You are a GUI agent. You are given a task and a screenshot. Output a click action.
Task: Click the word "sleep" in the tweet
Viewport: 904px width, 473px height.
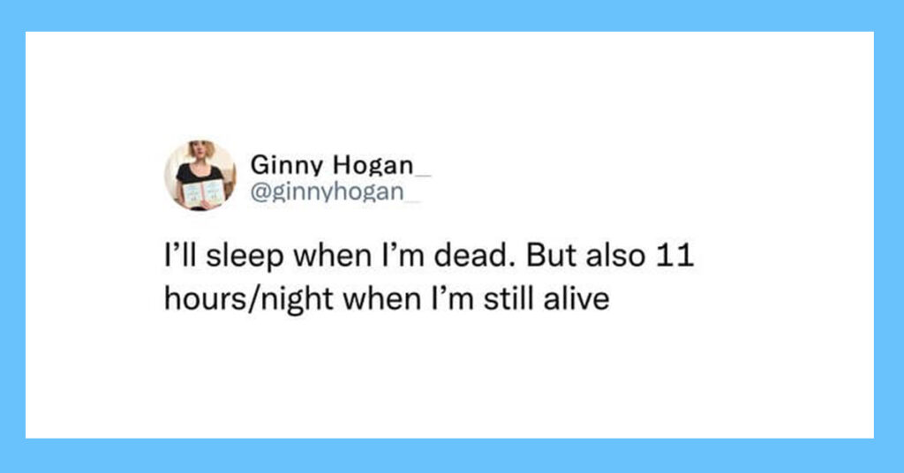[x=245, y=257]
